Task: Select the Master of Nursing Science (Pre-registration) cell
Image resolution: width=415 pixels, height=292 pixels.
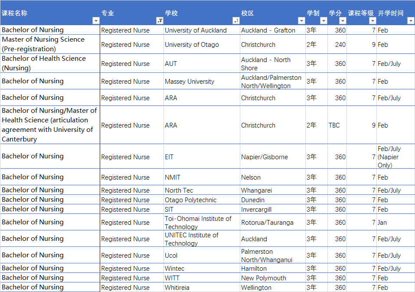Action: point(50,44)
